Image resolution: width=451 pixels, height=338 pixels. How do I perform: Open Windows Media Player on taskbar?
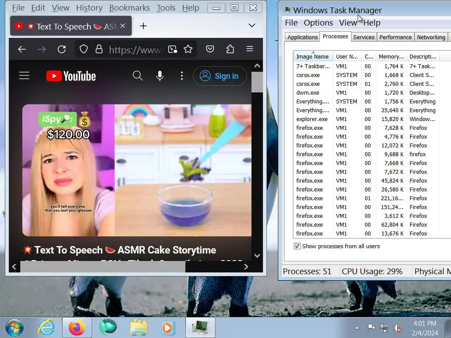[x=168, y=327]
